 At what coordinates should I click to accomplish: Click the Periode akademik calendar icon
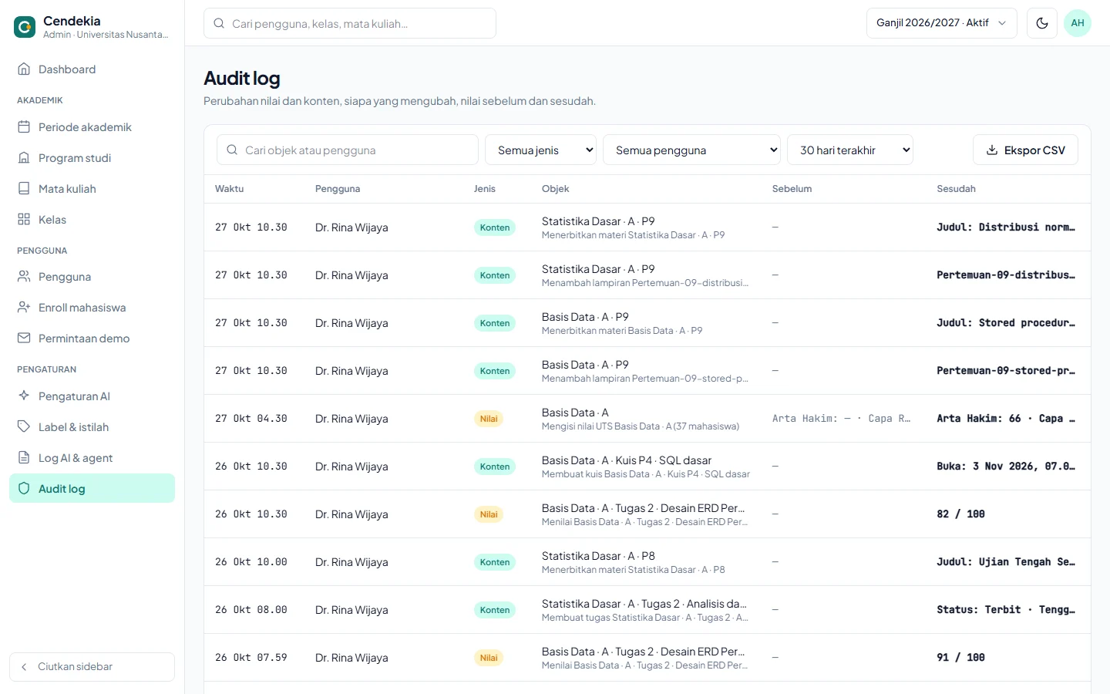pyautogui.click(x=24, y=126)
